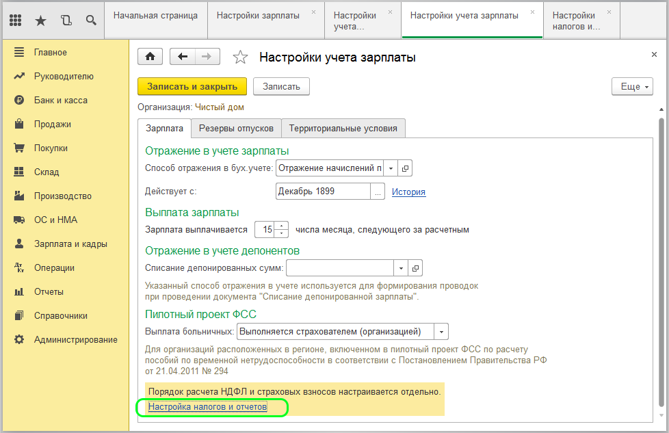This screenshot has height=433, width=669.
Task: Open accounting method form via open icon
Action: [x=405, y=168]
